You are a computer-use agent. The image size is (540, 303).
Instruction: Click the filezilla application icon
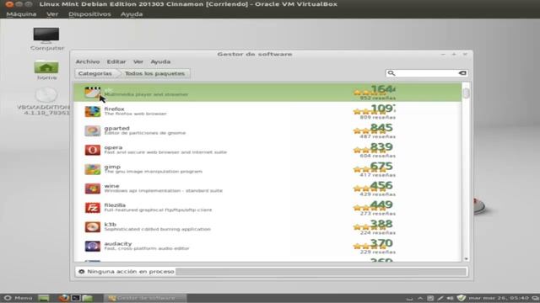coord(92,208)
